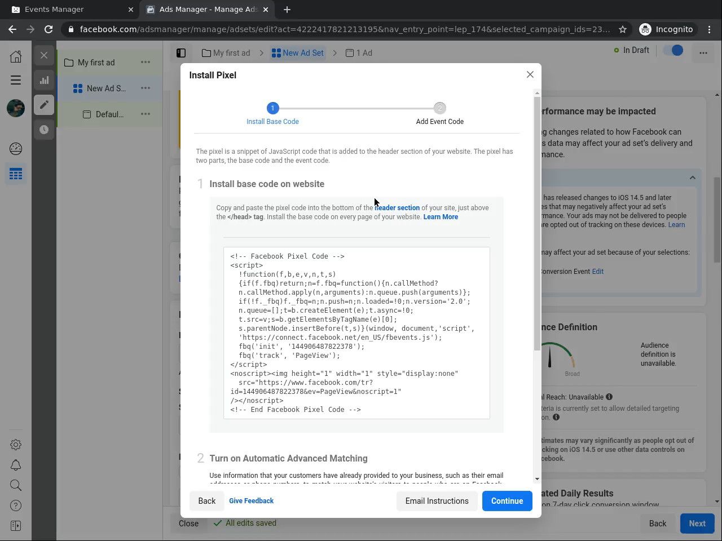The width and height of the screenshot is (722, 541).
Task: Bookmark this page with the star icon
Action: pyautogui.click(x=623, y=29)
